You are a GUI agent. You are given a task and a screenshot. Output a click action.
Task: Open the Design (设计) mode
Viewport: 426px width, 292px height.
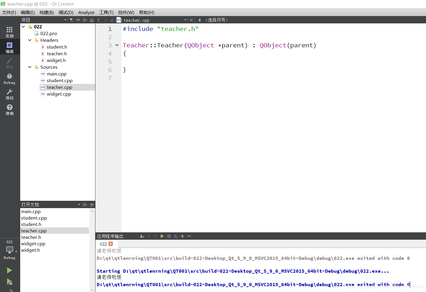[10, 63]
